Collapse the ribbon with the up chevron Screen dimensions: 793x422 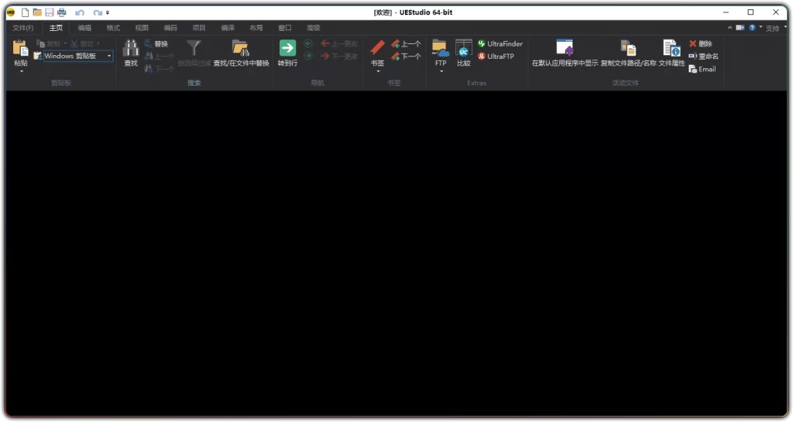729,28
